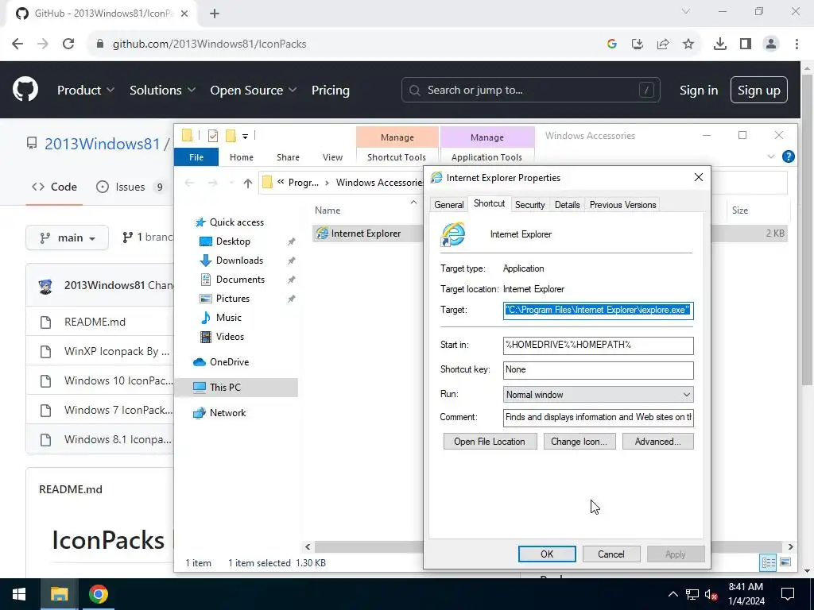Screen dimensions: 814x610
Task: Go up one folder in File Explorer
Action: point(248,183)
